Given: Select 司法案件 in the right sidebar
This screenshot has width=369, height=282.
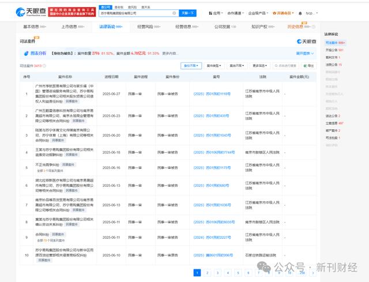Looking at the screenshot, I should [335, 43].
